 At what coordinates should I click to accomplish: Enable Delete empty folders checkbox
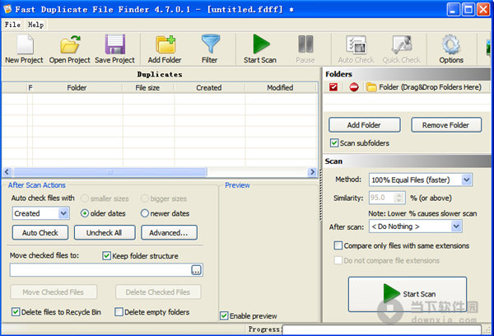pyautogui.click(x=119, y=312)
